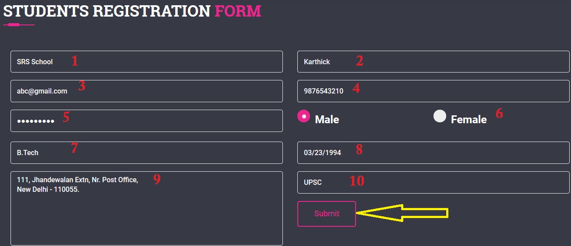The width and height of the screenshot is (571, 246).
Task: Click the yellow arrow pointing at Submit
Action: pyautogui.click(x=403, y=213)
